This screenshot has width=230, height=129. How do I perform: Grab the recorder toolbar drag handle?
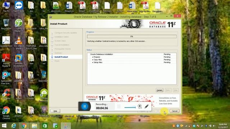(119, 106)
